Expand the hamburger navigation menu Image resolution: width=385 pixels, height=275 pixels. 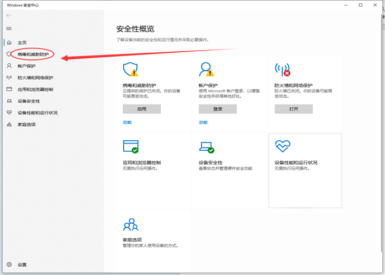pos(9,28)
